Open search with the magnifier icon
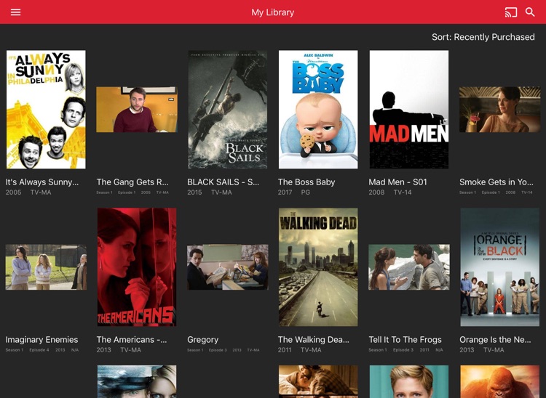 coord(530,12)
